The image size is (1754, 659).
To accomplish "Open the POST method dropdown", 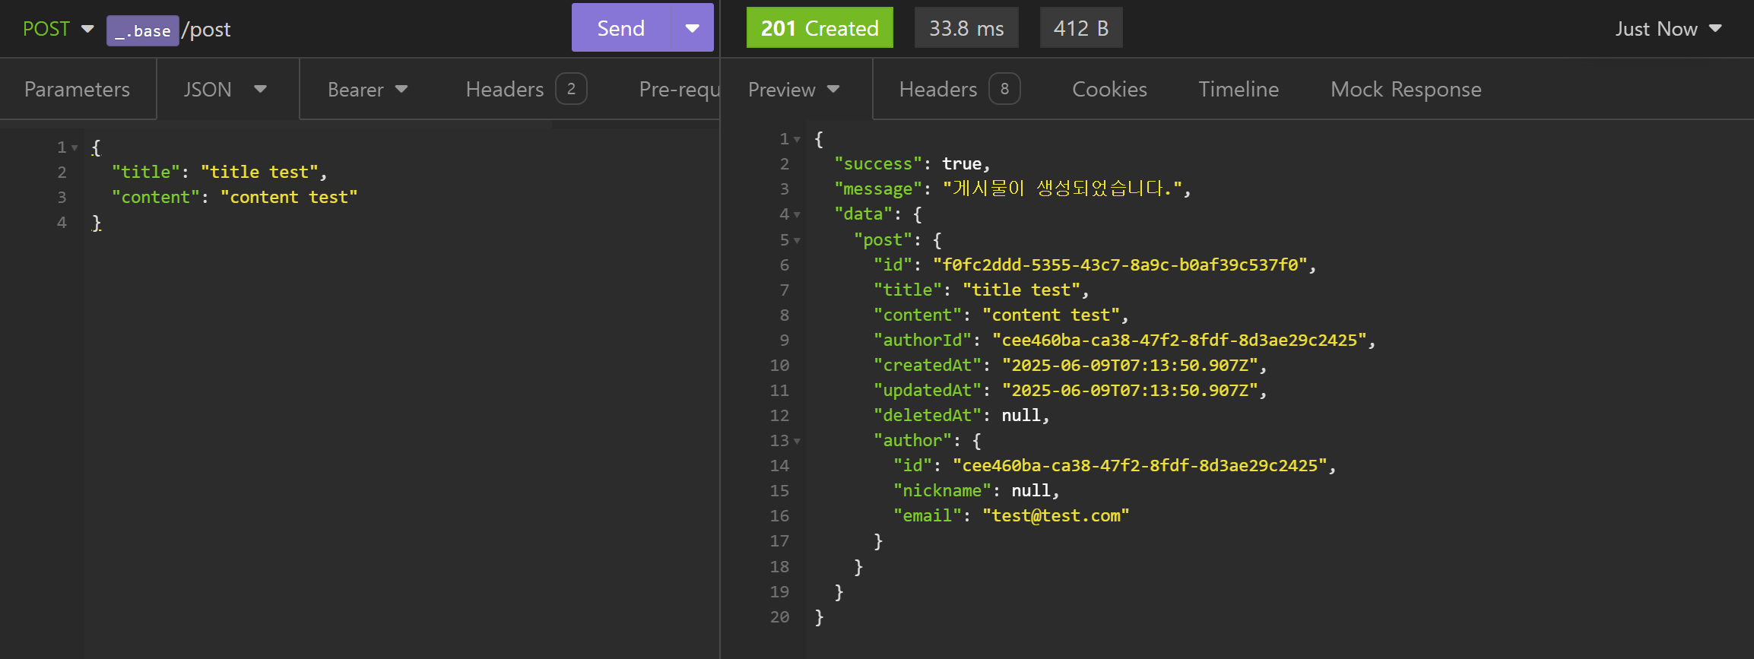I will (x=58, y=29).
